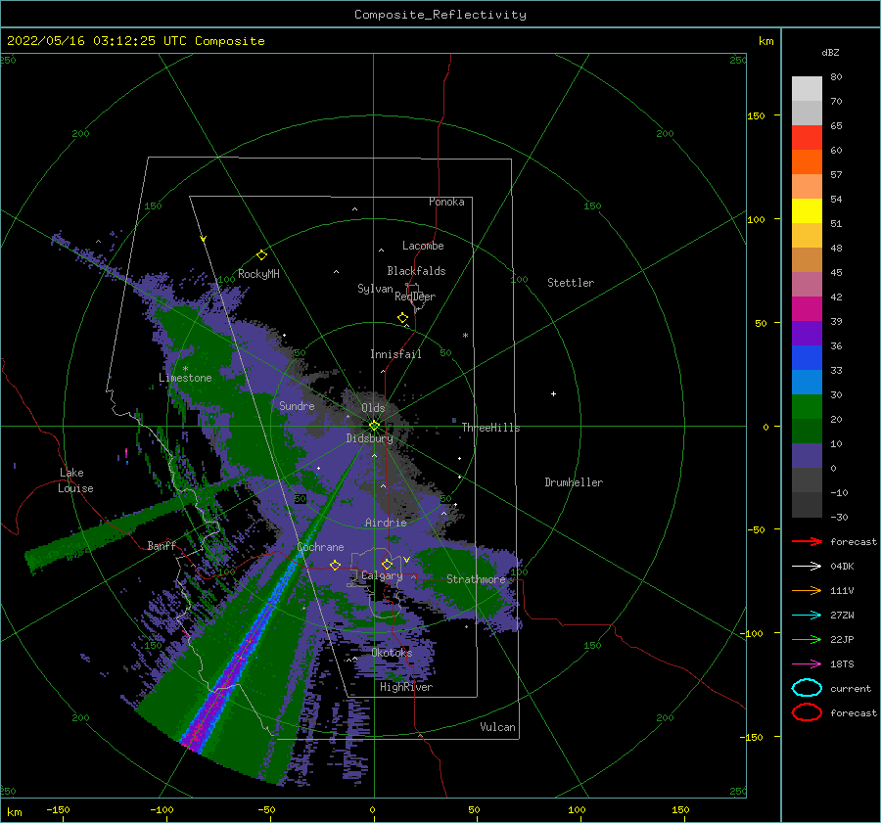Click the HighRiver city label
Image resolution: width=881 pixels, height=823 pixels.
(x=406, y=687)
